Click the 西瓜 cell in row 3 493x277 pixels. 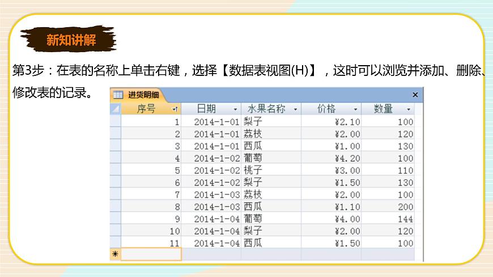pyautogui.click(x=271, y=146)
